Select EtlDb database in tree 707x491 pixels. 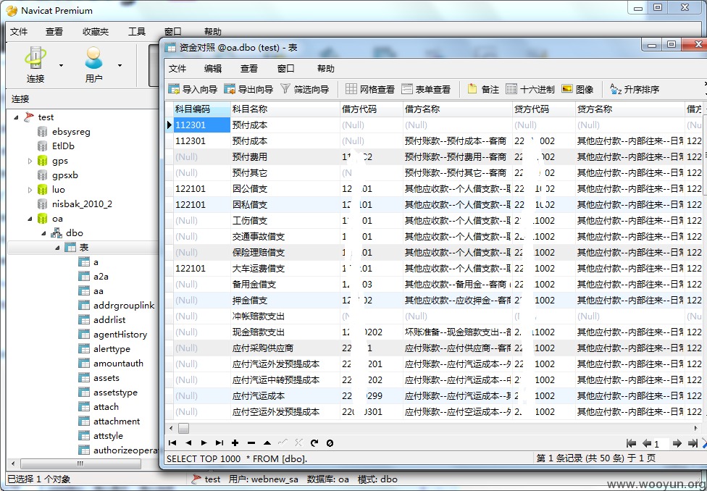[63, 146]
